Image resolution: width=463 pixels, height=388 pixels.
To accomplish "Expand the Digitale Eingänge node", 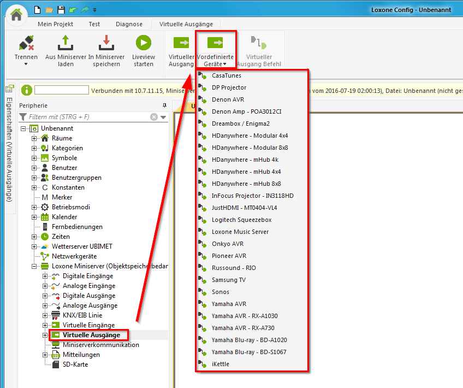I will [45, 276].
